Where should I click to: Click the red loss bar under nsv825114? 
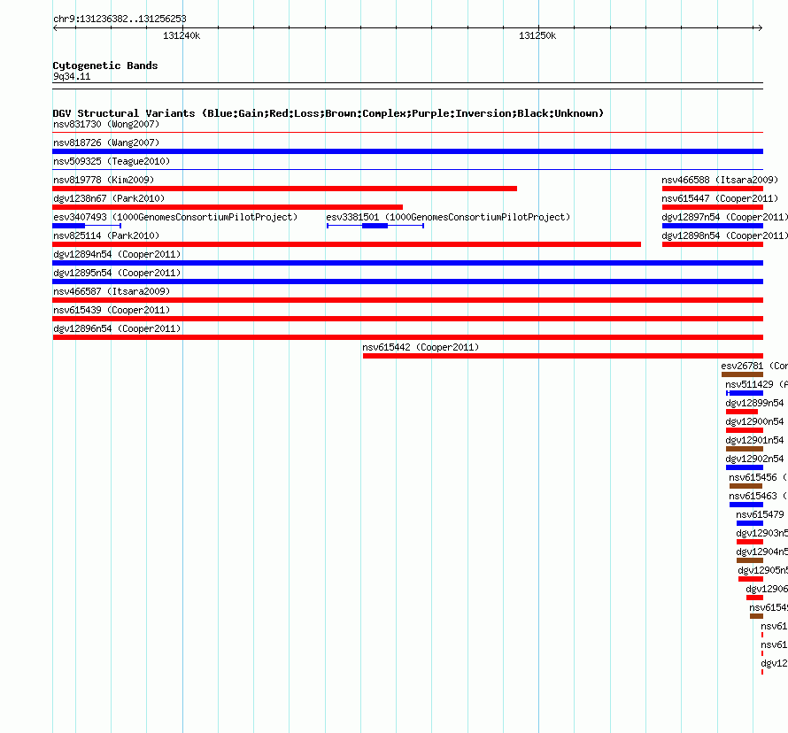pos(347,244)
